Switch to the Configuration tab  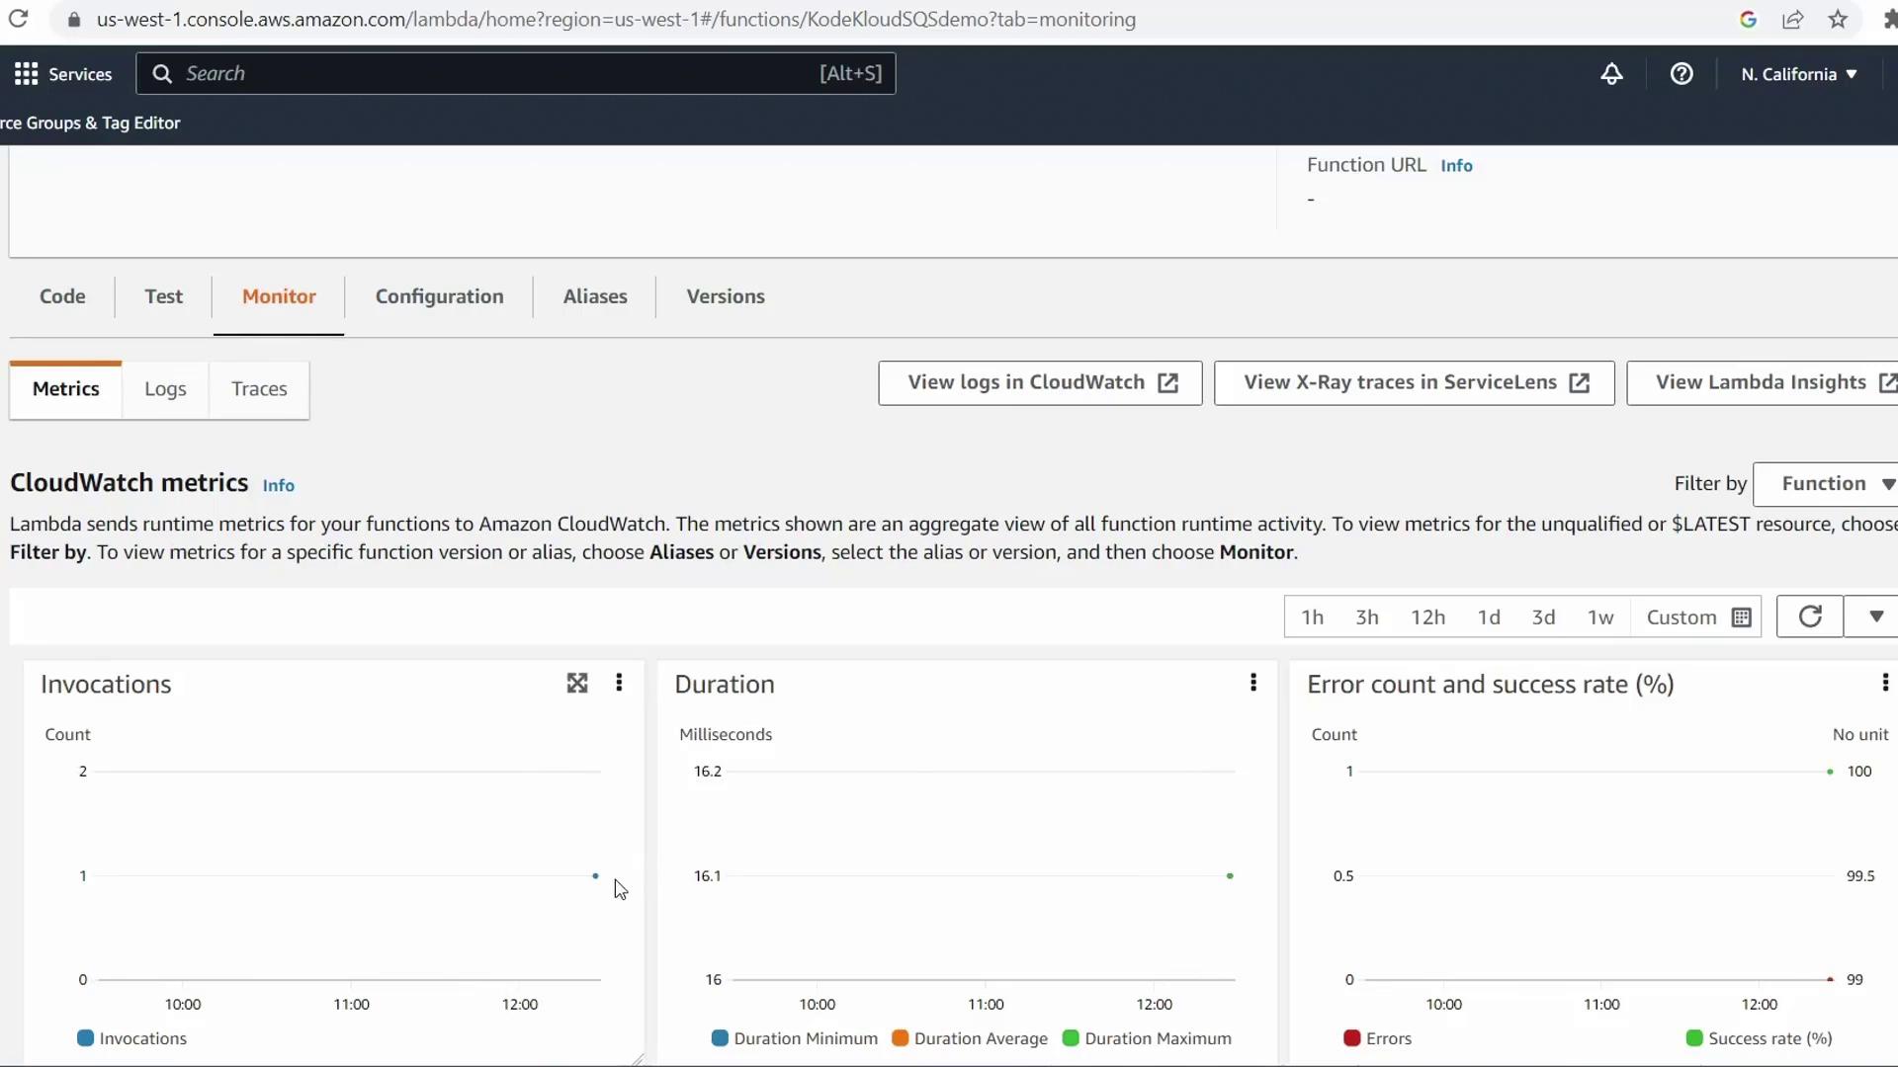(439, 296)
